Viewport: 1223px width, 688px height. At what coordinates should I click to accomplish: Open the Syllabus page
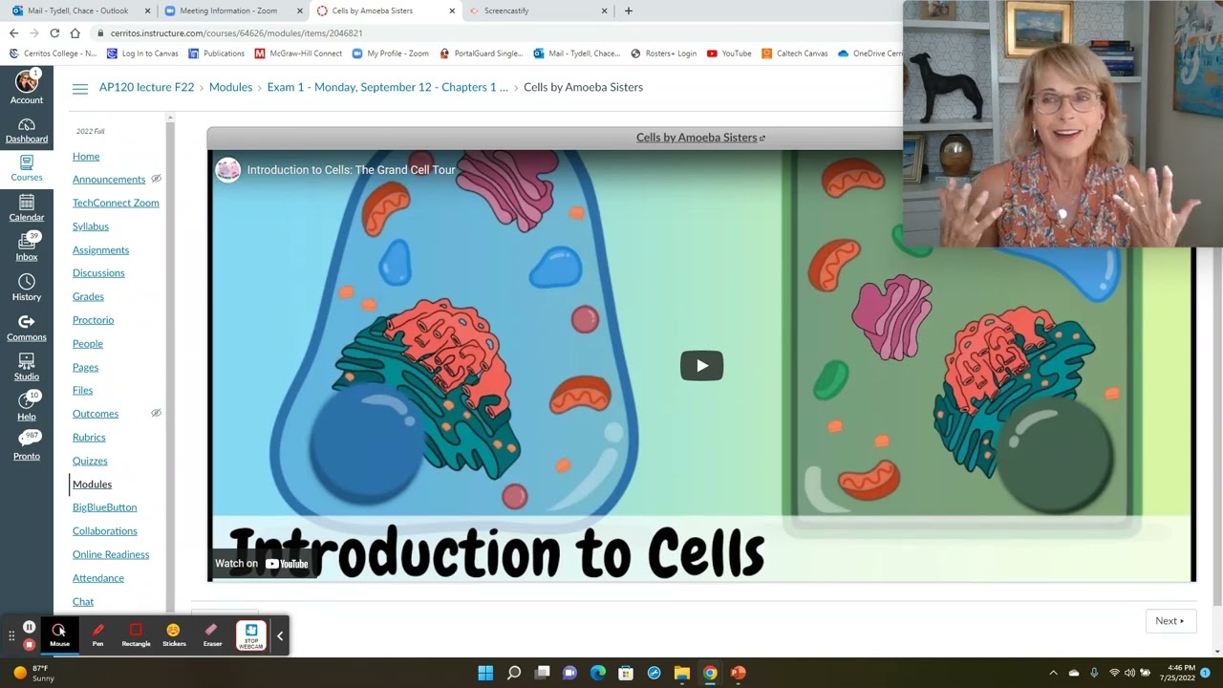(x=91, y=226)
